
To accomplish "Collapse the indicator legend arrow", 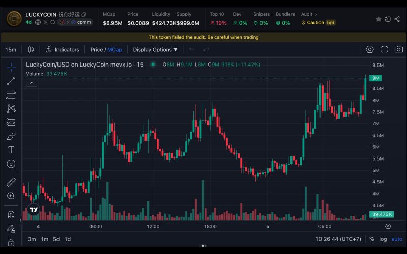I will 32,83.
